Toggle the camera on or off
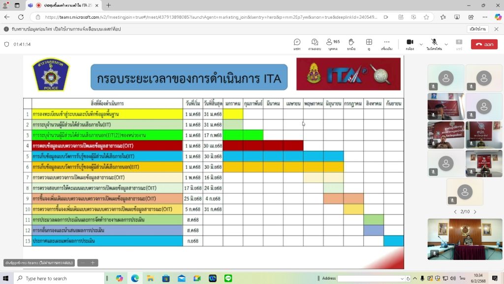This screenshot has height=284, width=504. pyautogui.click(x=409, y=44)
